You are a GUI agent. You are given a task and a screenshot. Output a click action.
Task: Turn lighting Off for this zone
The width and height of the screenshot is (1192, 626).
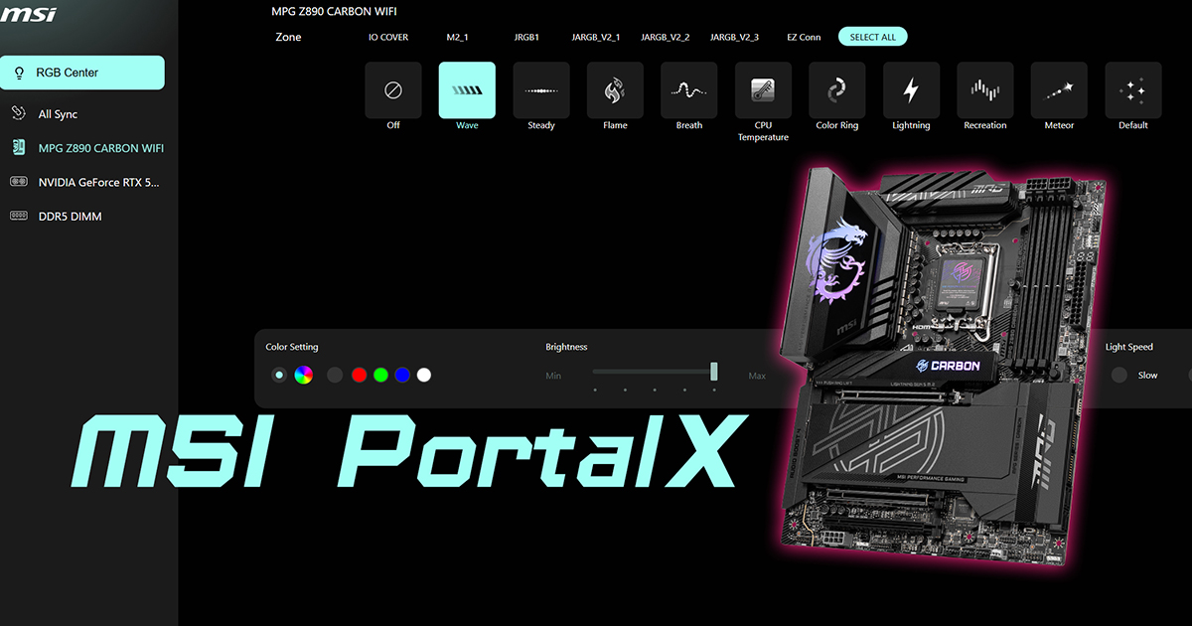(393, 89)
